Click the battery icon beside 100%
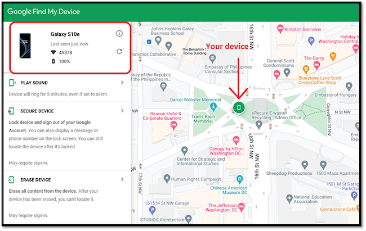Screen dimensions: 366x231 point(53,61)
